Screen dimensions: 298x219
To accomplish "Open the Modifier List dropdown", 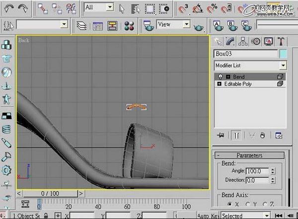I will tap(250, 65).
